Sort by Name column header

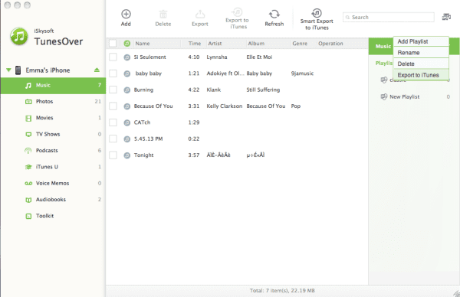pyautogui.click(x=143, y=44)
